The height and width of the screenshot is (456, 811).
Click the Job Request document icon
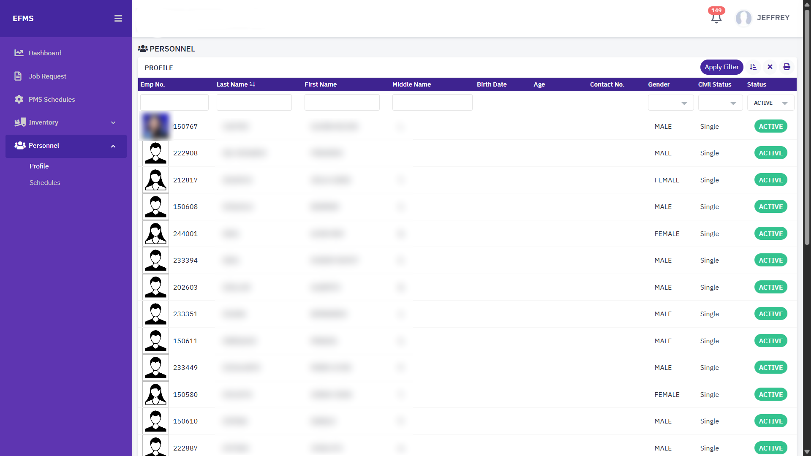pos(18,76)
